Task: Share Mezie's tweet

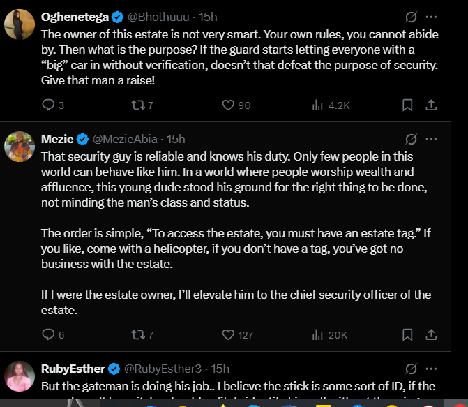Action: pos(431,335)
